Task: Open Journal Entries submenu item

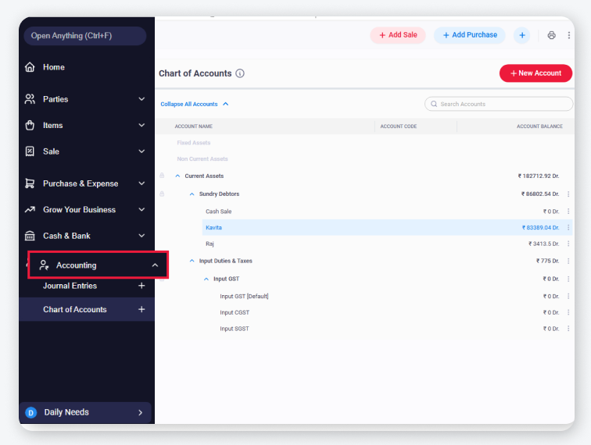Action: pos(70,286)
